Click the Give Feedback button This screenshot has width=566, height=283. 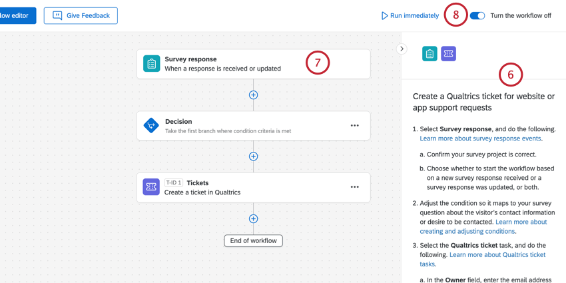coord(81,15)
